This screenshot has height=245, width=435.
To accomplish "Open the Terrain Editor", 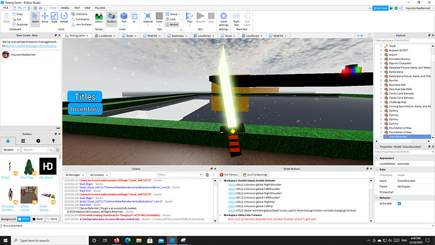I will pyautogui.click(x=99, y=18).
